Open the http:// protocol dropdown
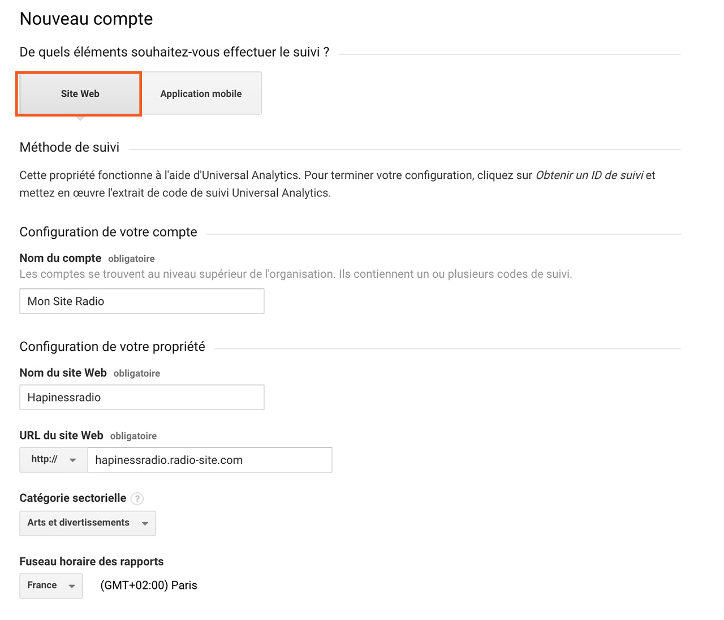The height and width of the screenshot is (620, 724). [54, 460]
